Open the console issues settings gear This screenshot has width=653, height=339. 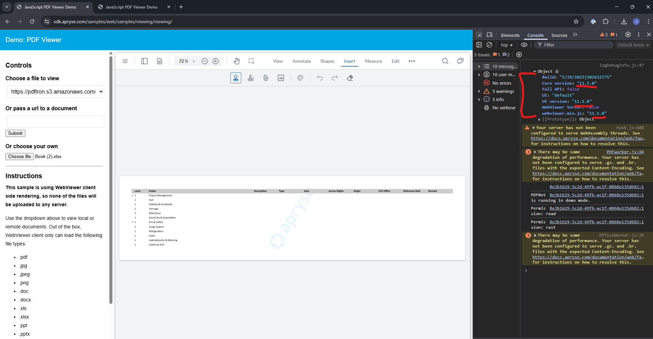pos(519,55)
